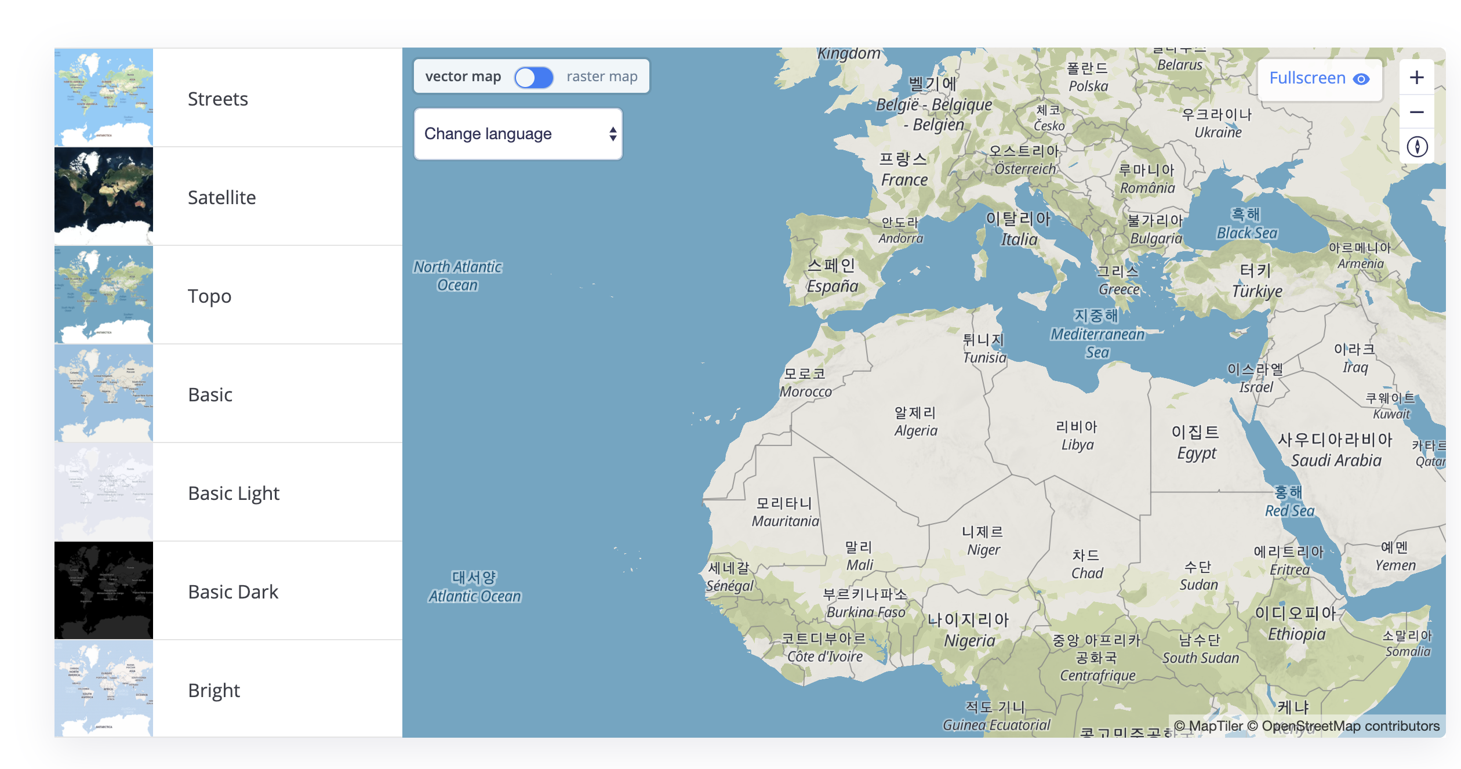Select the Basic style label
The height and width of the screenshot is (769, 1461).
point(210,394)
